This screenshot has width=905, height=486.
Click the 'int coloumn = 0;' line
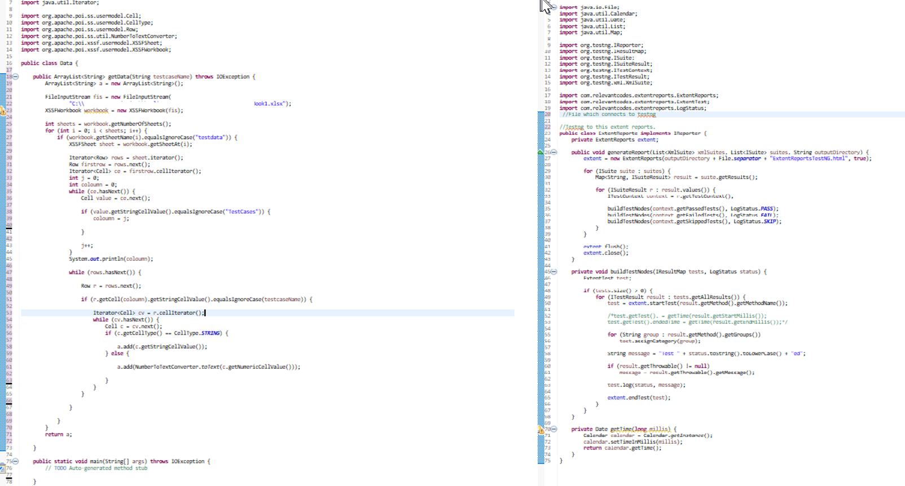click(x=93, y=185)
